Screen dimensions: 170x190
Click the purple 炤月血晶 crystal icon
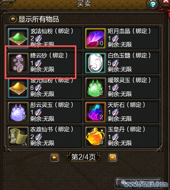[x=95, y=38]
